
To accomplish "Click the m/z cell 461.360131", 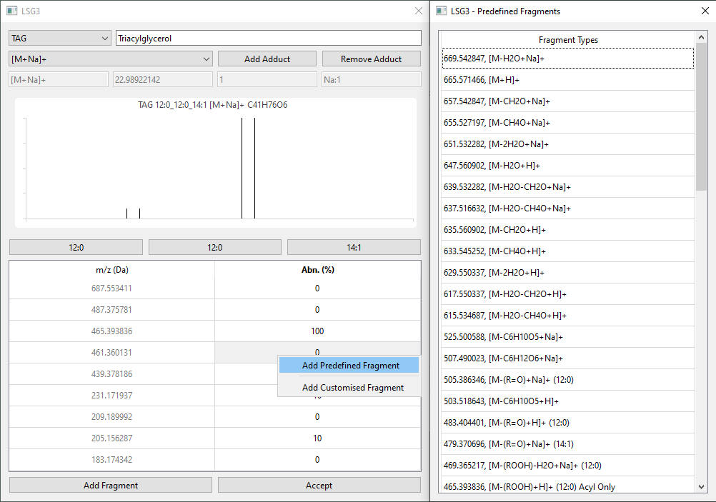I will click(x=112, y=353).
